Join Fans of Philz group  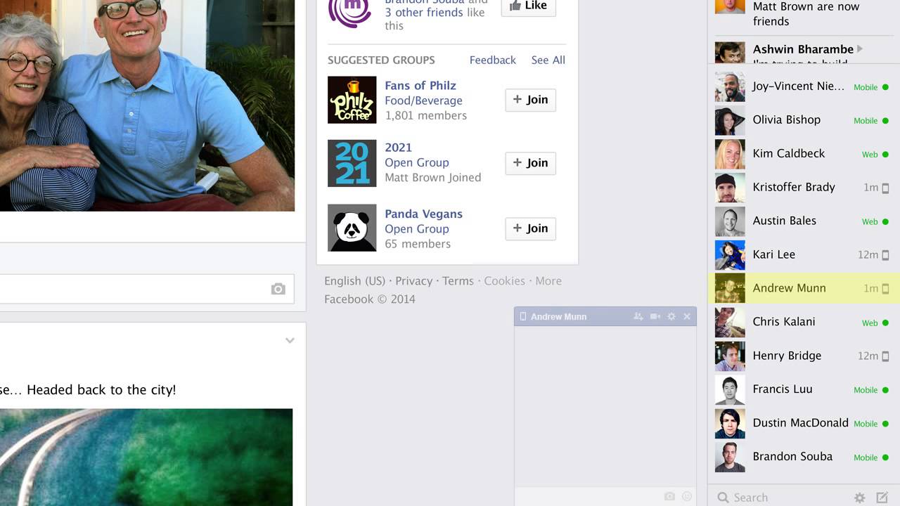pyautogui.click(x=531, y=100)
